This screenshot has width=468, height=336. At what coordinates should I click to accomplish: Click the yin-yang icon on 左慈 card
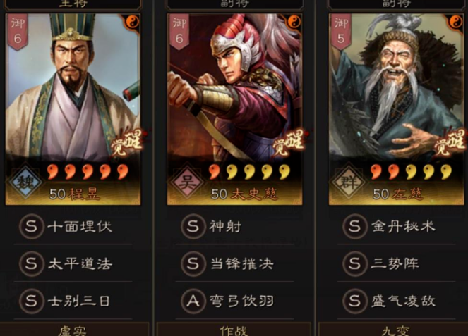pyautogui.click(x=455, y=22)
